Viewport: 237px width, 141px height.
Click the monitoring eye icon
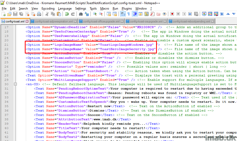tap(164, 14)
